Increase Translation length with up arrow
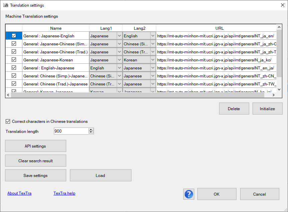This screenshot has height=212, width=288. tap(91, 130)
